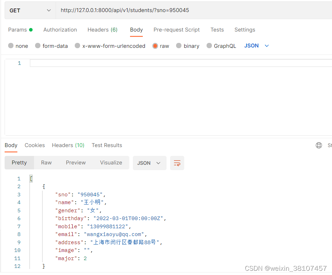Open the response JSON format dropdown
Screen dimensions: 332x275
pyautogui.click(x=150, y=163)
